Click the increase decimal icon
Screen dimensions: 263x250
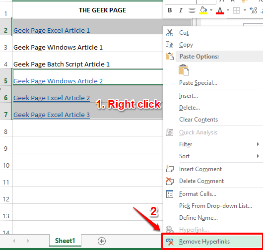253,10
